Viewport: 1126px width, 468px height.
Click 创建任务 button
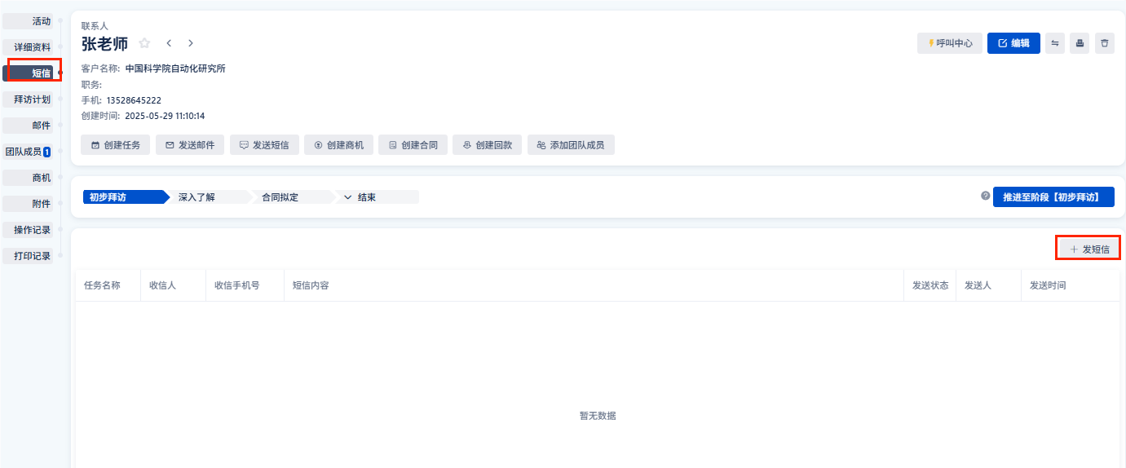[116, 145]
